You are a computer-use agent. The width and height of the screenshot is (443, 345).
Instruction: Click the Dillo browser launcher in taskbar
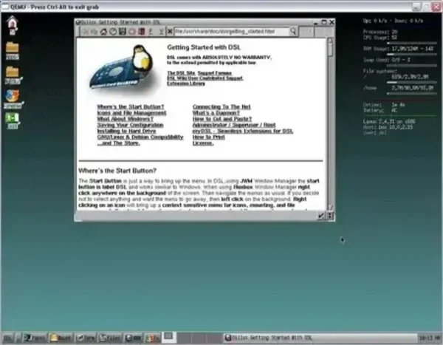coord(134,338)
